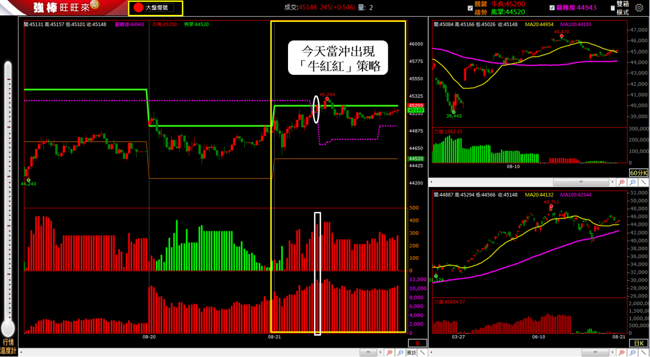The image size is (650, 357).
Task: Click the red 45200 price tag on main axis
Action: point(416,106)
